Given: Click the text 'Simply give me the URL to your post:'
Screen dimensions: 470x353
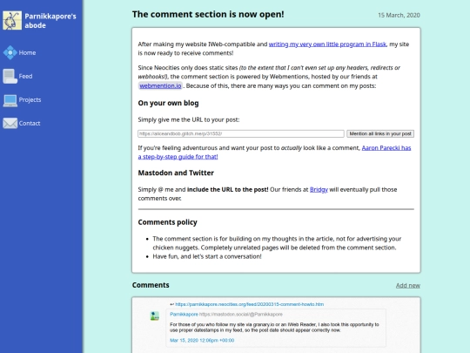Looking at the screenshot, I should point(189,119).
